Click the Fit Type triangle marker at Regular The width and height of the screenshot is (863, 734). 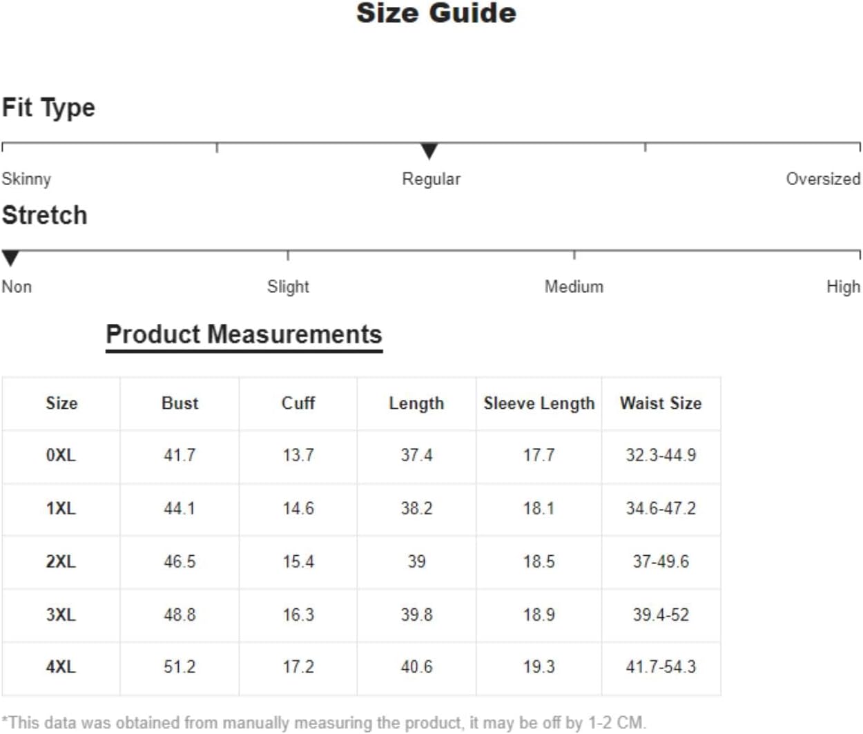[x=429, y=151]
